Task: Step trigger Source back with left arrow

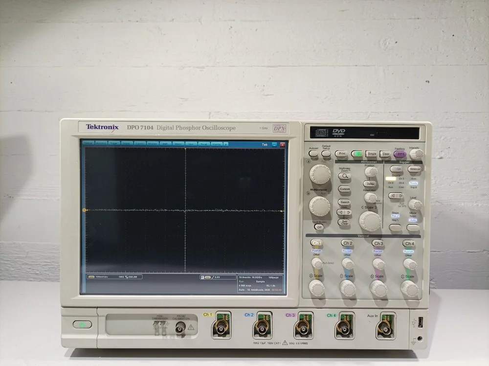Action: point(392,196)
